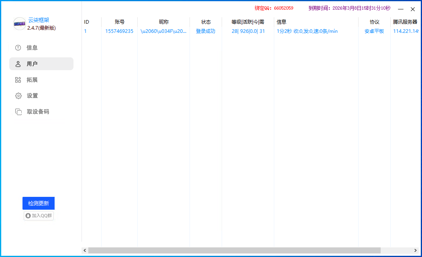Image resolution: width=422 pixels, height=257 pixels.
Task: Click the 拓展 grid icon
Action: (x=18, y=80)
